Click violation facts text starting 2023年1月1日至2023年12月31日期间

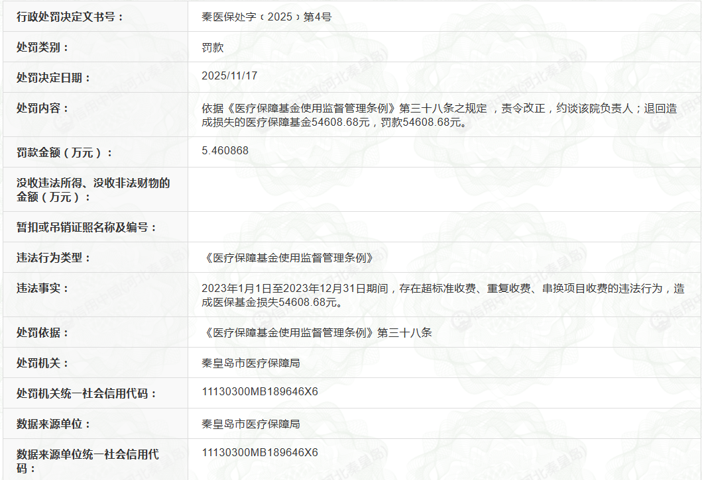443,295
